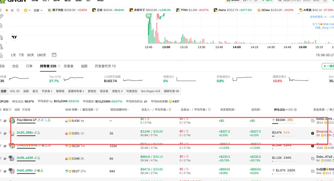334x181 pixels.
Task: Click the favorites star icon in ticker bar
Action: (x=6, y=10)
